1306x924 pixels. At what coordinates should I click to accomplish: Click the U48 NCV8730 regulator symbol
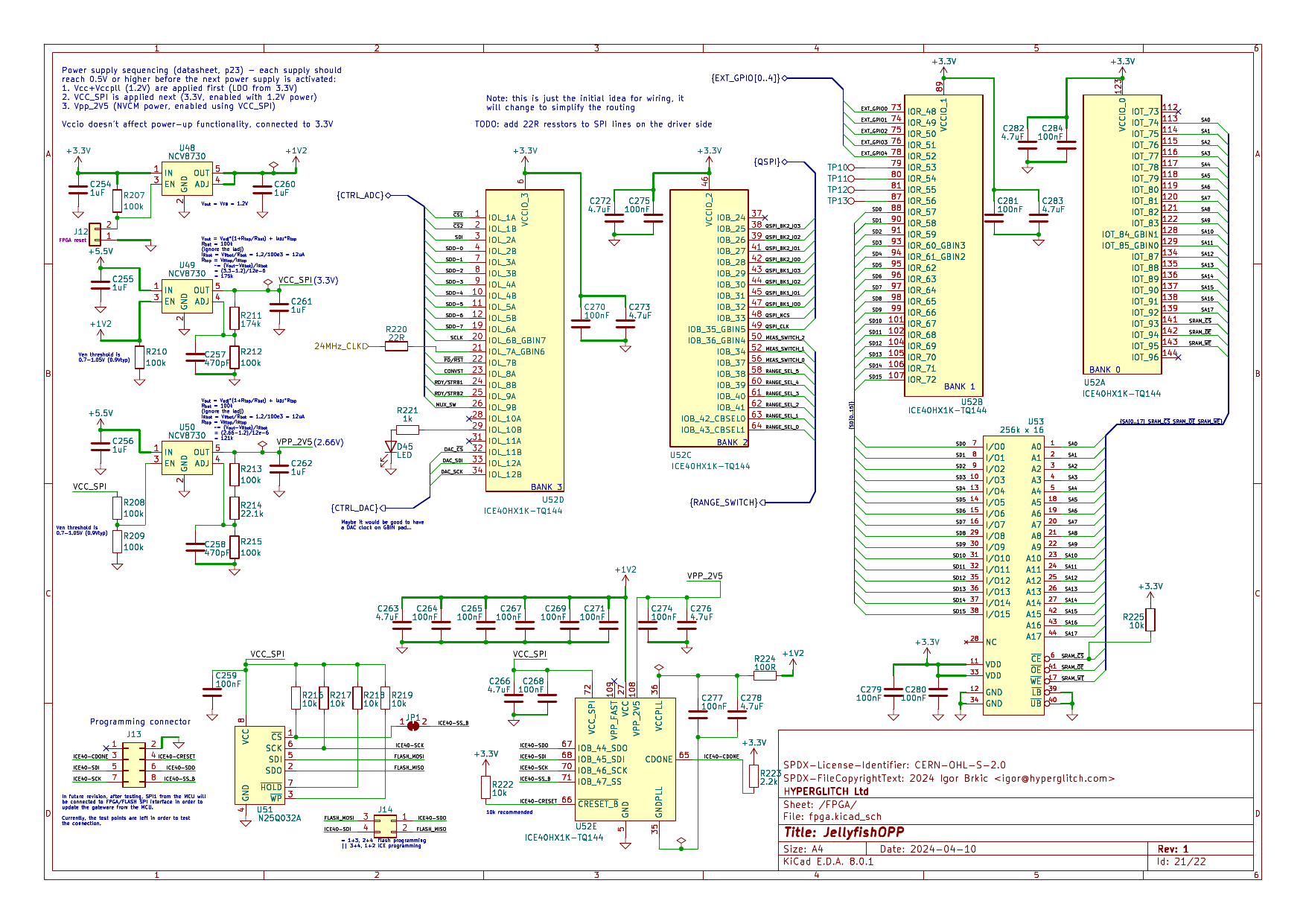point(187,179)
